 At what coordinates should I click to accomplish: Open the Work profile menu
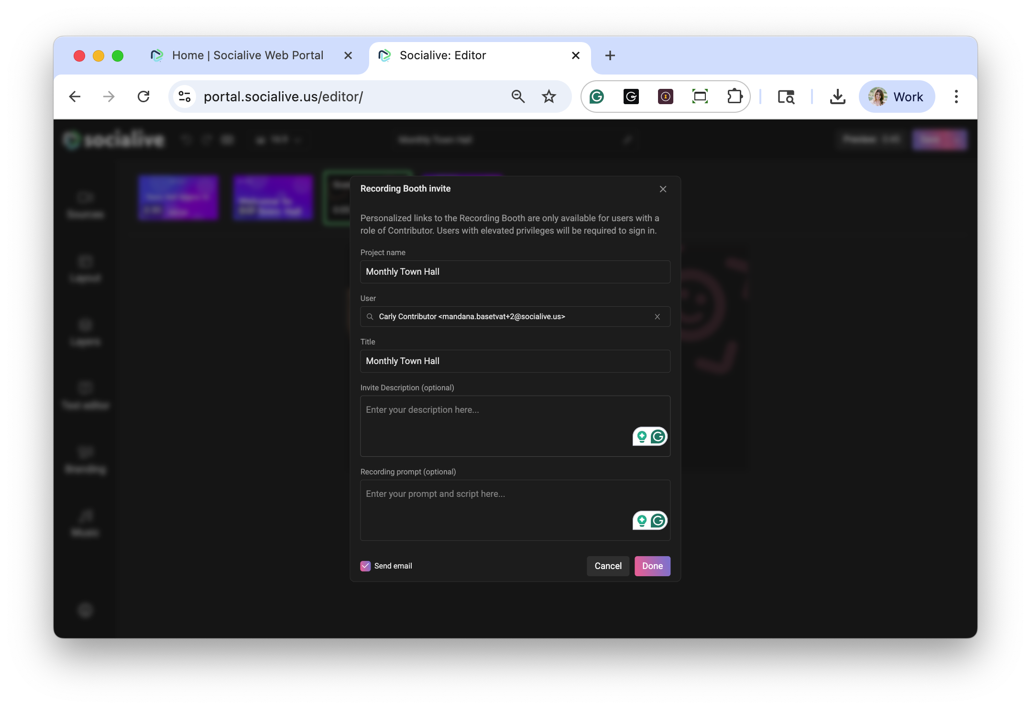(x=896, y=97)
